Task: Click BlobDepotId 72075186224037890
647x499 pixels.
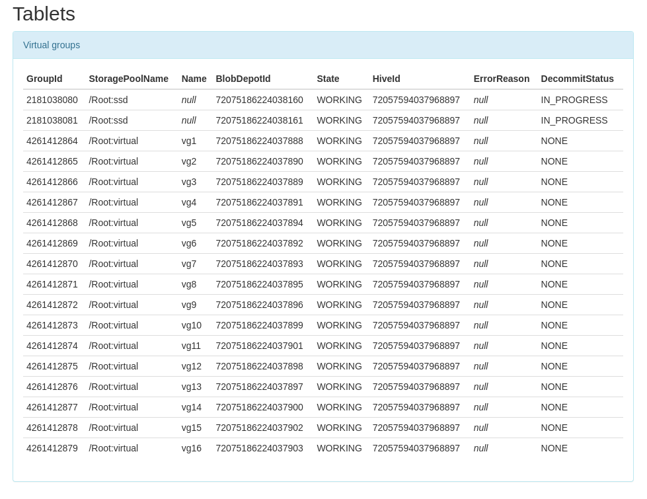Action: tap(259, 161)
